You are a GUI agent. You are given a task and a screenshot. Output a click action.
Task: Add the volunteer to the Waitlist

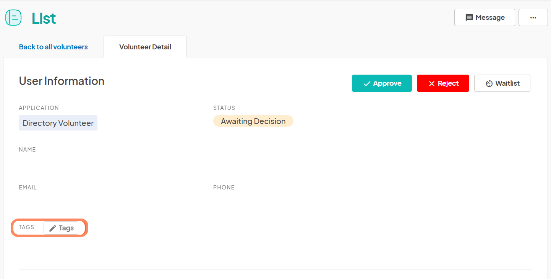pyautogui.click(x=502, y=83)
